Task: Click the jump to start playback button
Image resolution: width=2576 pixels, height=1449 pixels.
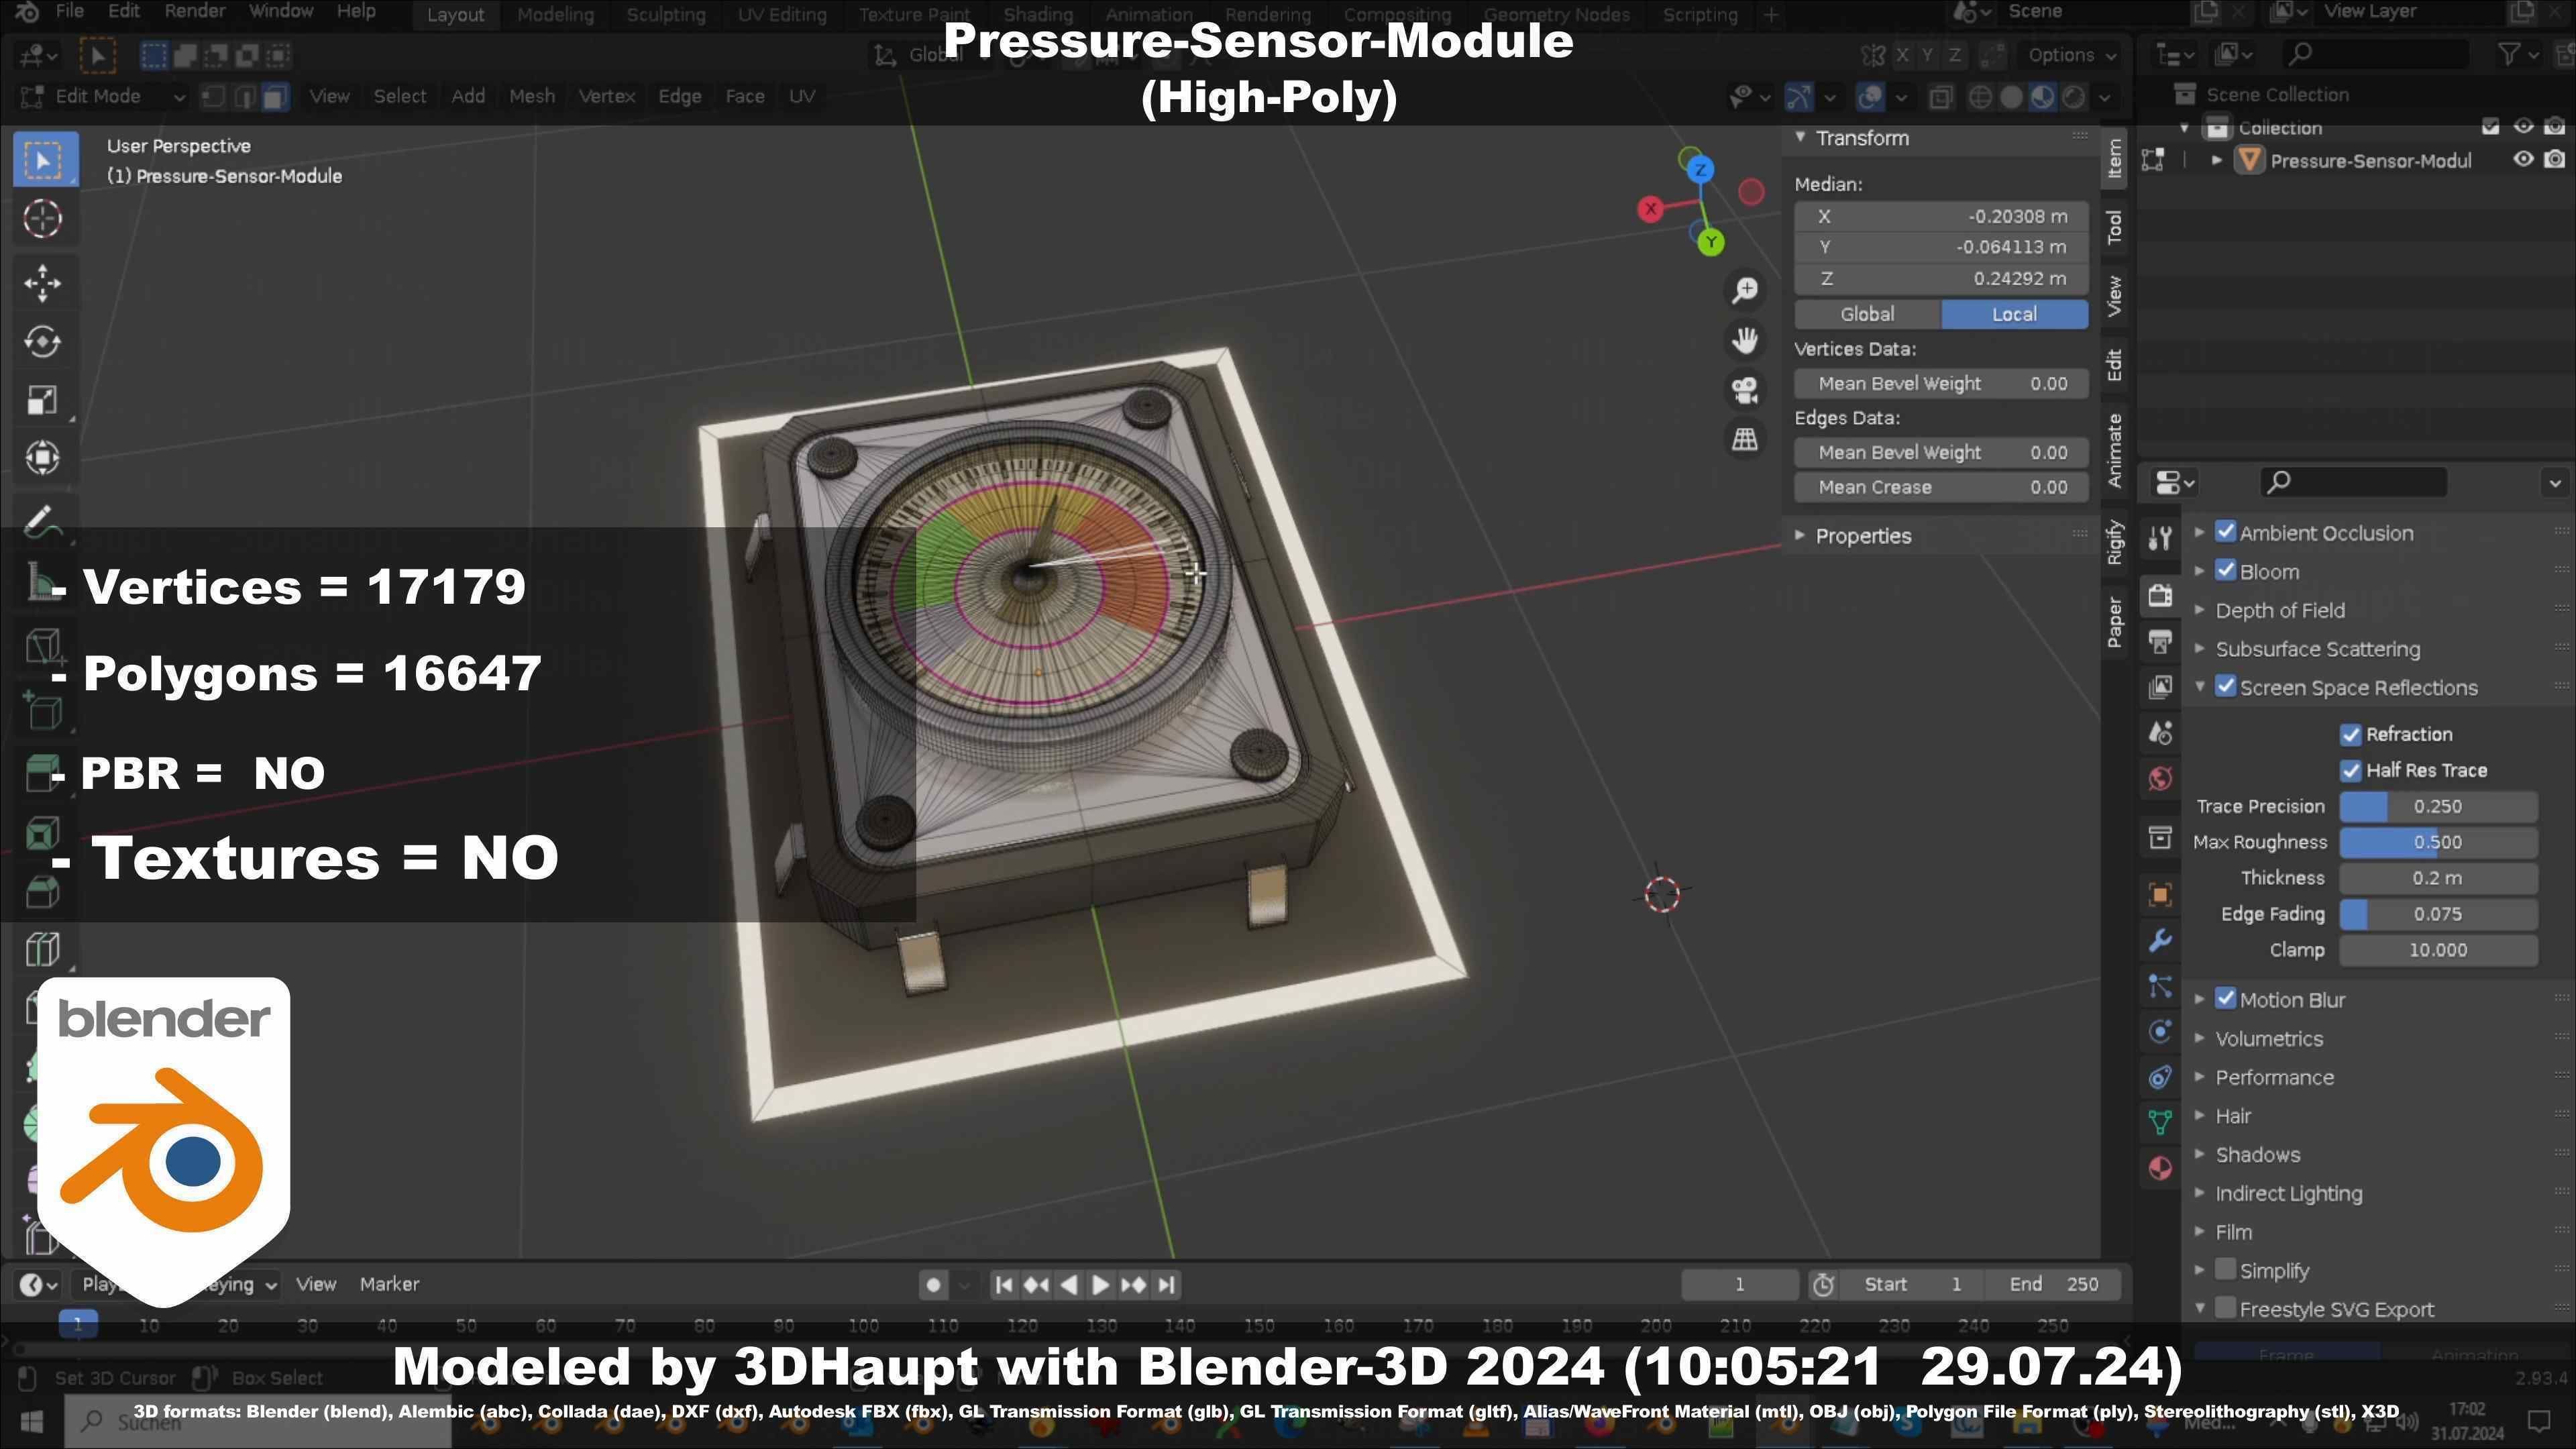Action: (1004, 1285)
